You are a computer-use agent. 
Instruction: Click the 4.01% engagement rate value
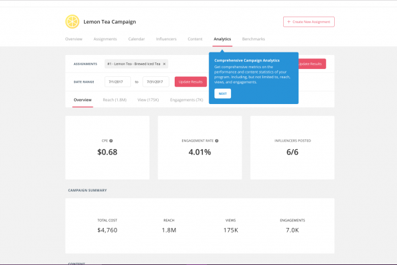[200, 152]
